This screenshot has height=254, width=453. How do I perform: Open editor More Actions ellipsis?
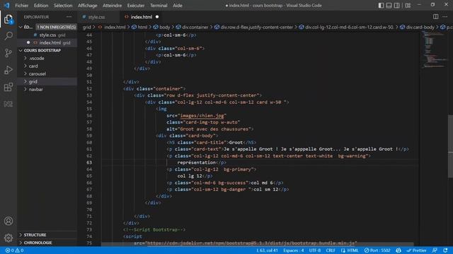pyautogui.click(x=445, y=17)
